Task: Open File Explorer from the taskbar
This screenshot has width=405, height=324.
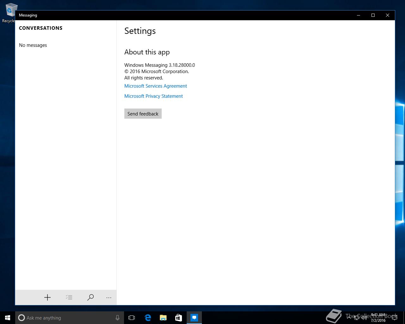Action: click(x=163, y=318)
